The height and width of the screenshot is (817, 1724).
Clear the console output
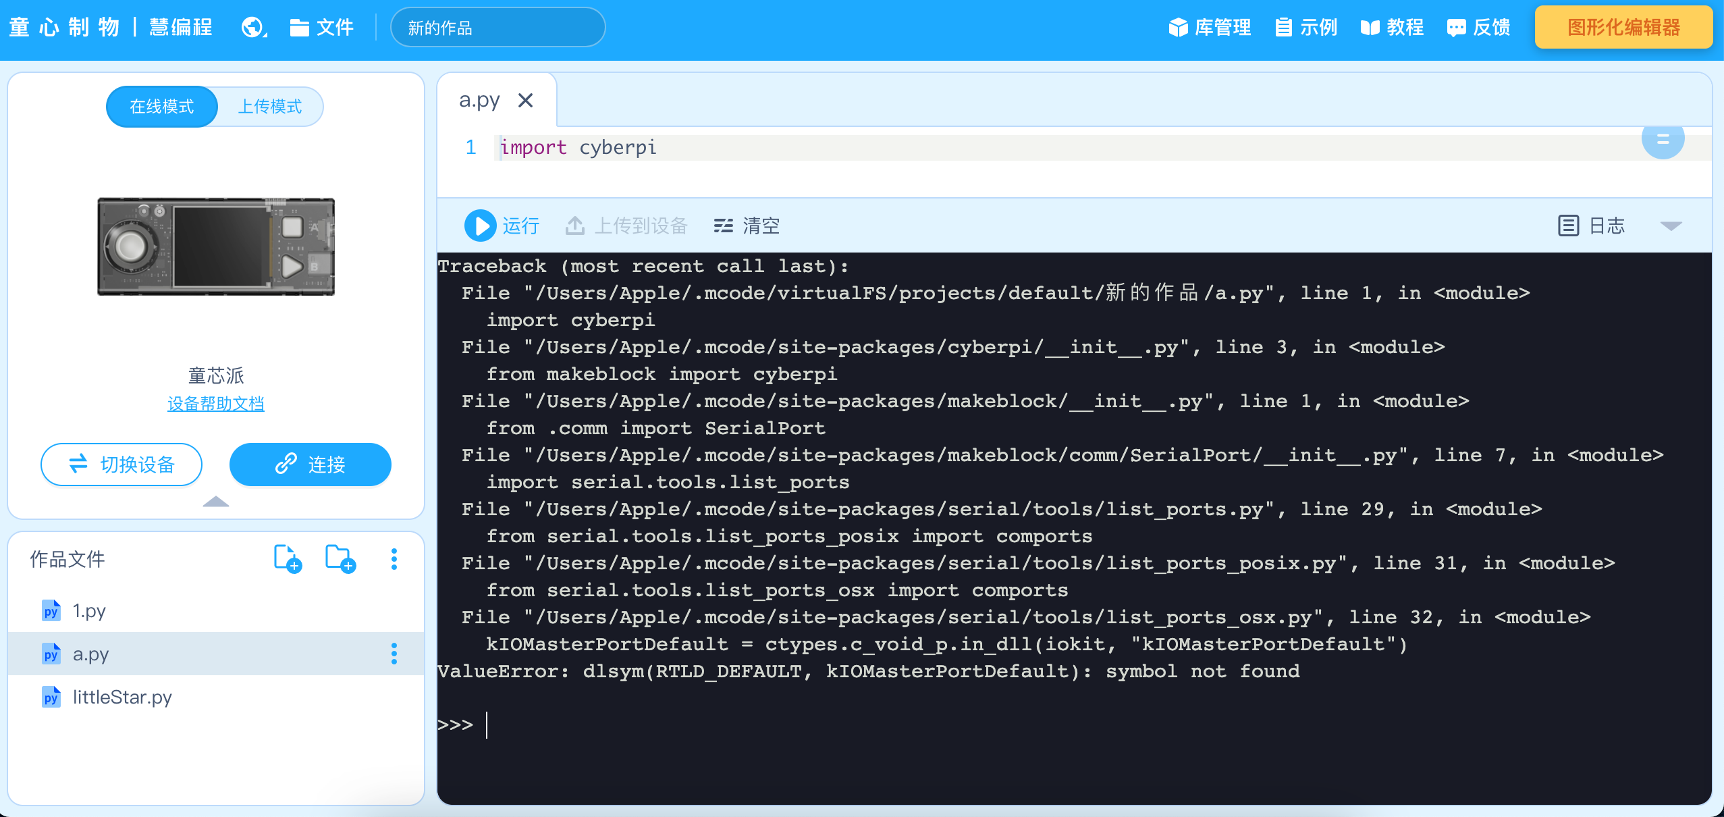(x=747, y=226)
